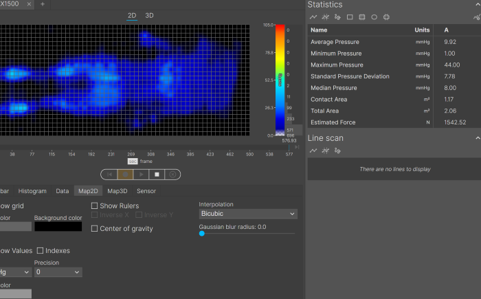Switch to the 3D view tab
The image size is (481, 299).
point(149,16)
